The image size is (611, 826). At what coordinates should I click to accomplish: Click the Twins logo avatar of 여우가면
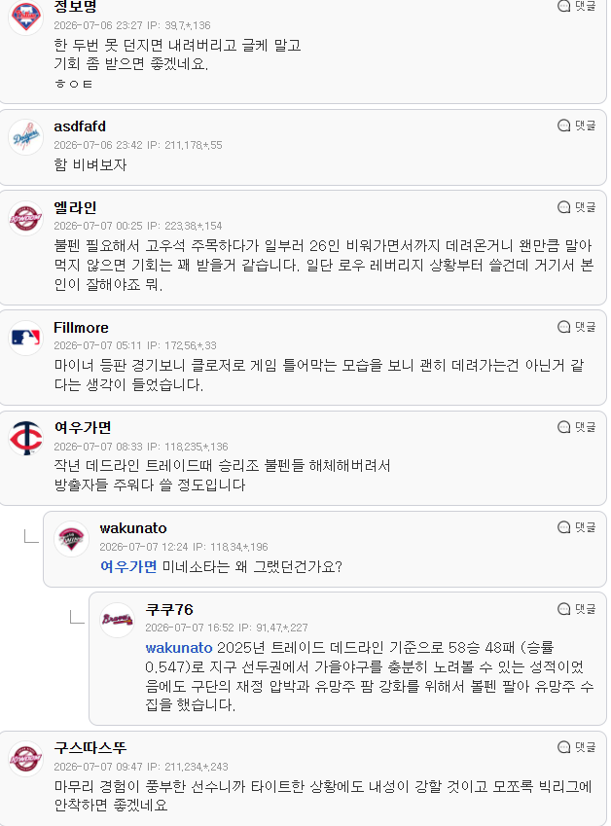[26, 438]
